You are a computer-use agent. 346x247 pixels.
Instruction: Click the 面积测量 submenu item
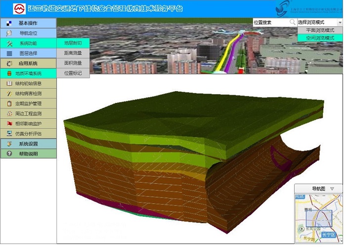(73, 63)
